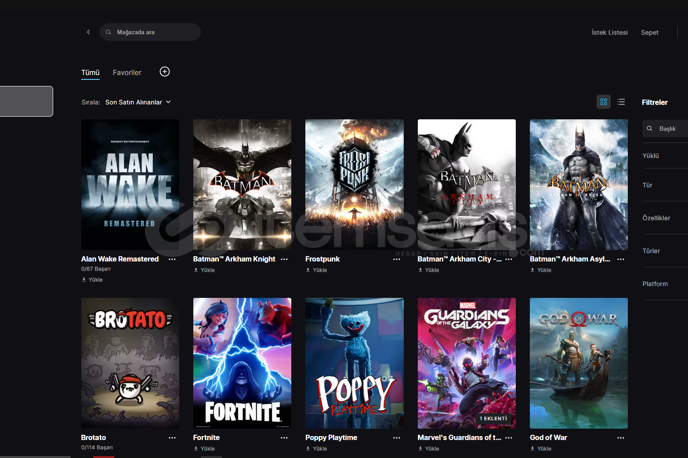This screenshot has height=458, width=688.
Task: Open more options for Marvel's Guardians
Action: click(x=509, y=438)
